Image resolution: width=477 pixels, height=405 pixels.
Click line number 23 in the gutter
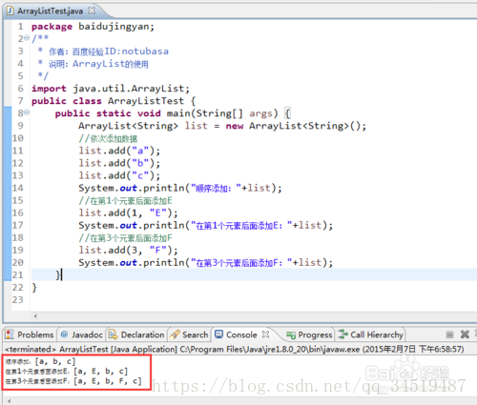tap(17, 300)
